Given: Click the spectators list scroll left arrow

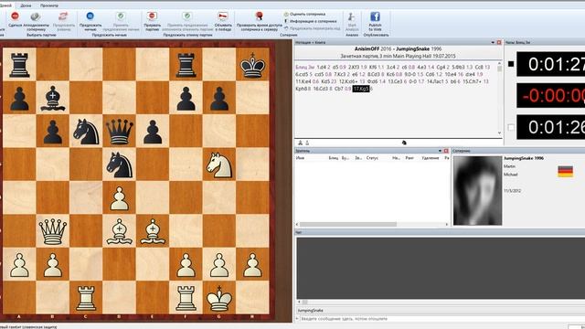Looking at the screenshot, I should pos(297,225).
